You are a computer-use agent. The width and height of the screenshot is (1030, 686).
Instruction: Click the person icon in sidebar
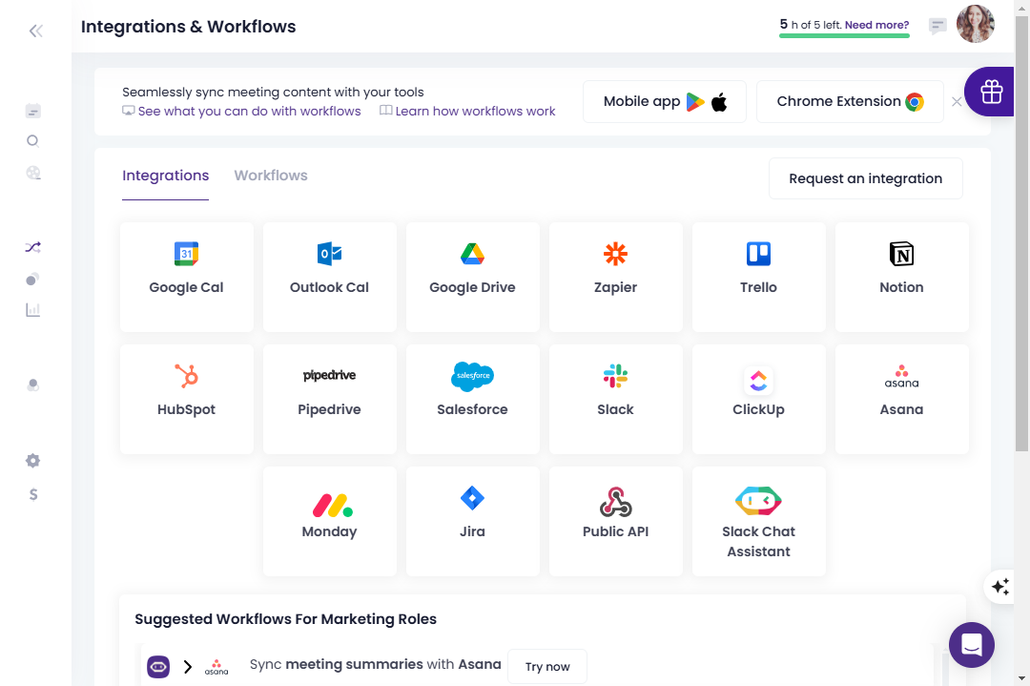[x=32, y=385]
